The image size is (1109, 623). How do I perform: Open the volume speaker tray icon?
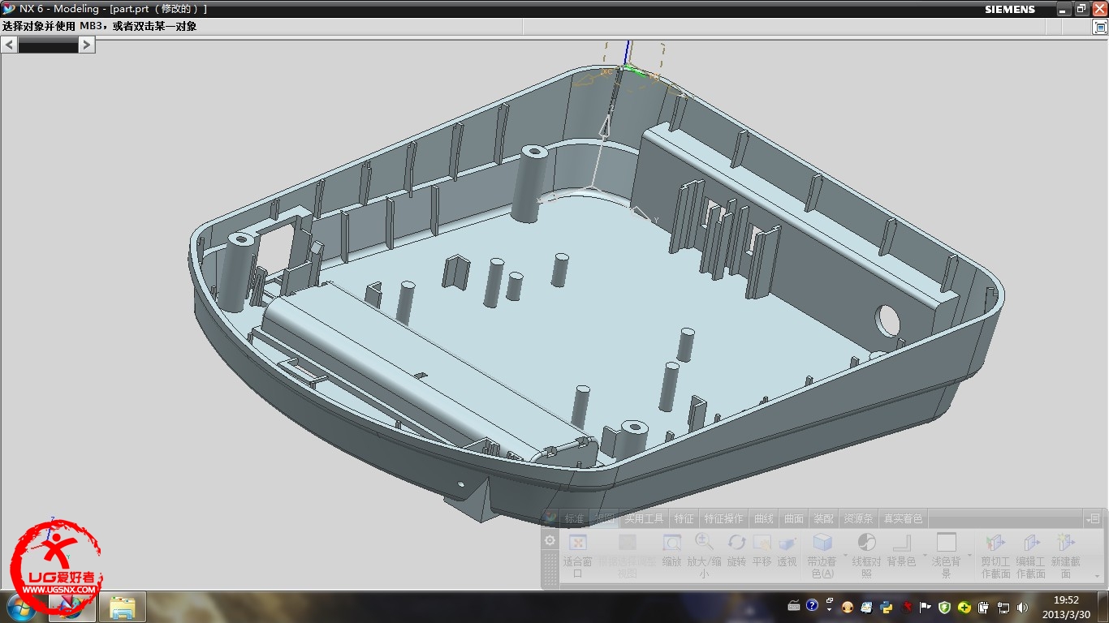click(x=1022, y=607)
